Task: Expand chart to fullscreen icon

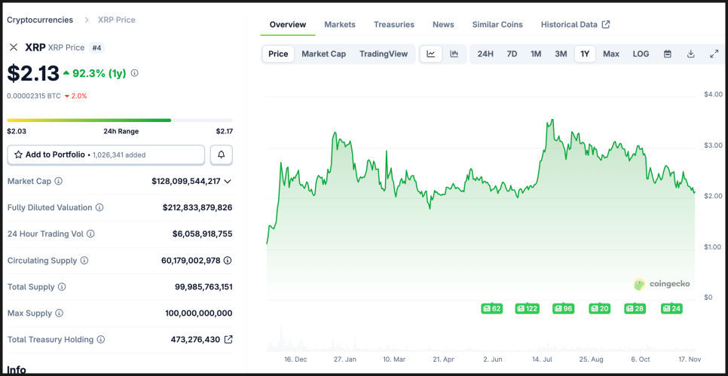Action: click(x=714, y=53)
